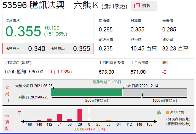Click the 開市價 value 0.285

(106, 30)
